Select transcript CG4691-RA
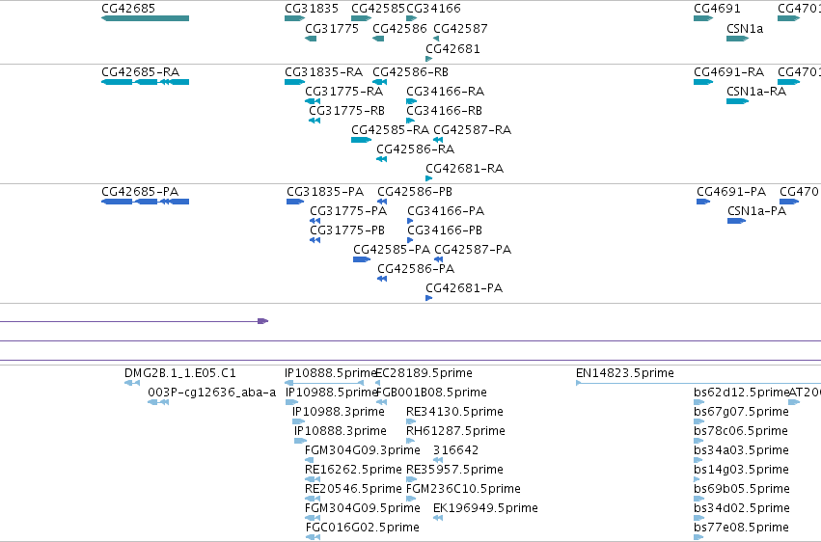 coord(703,82)
